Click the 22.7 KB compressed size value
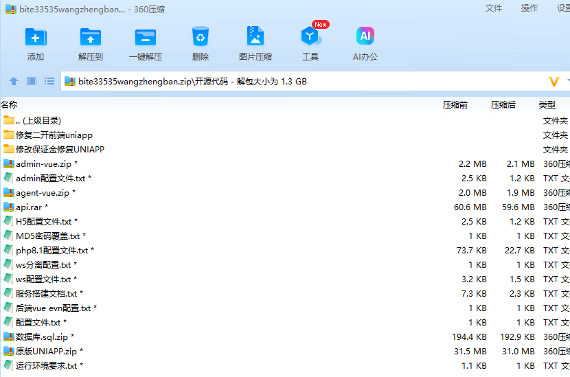Image resolution: width=570 pixels, height=377 pixels. (519, 251)
